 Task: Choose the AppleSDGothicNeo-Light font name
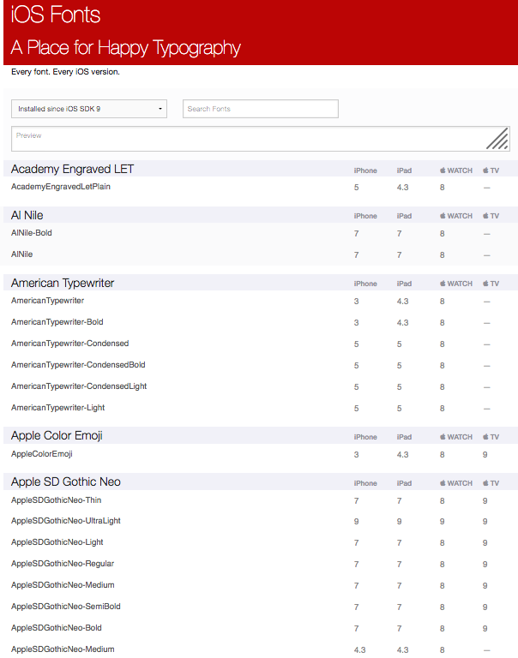click(x=57, y=542)
